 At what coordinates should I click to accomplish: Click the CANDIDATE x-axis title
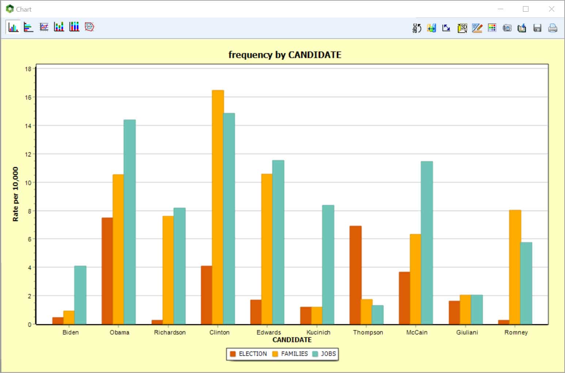click(x=292, y=340)
